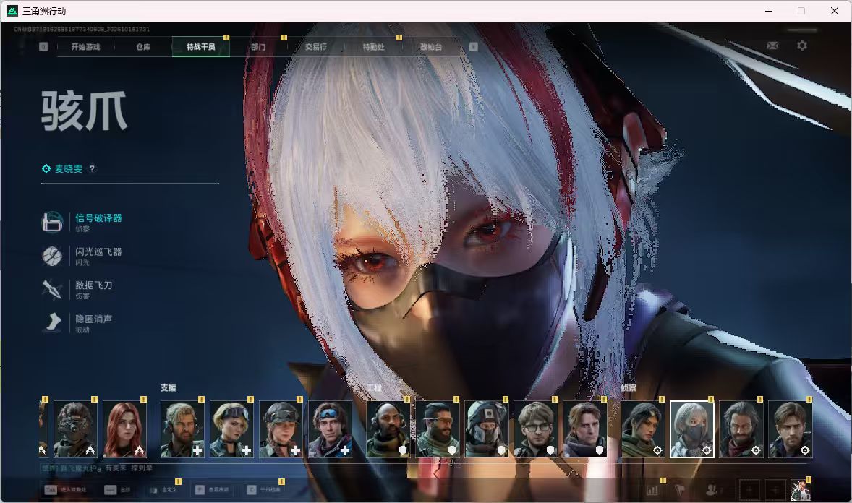The image size is (852, 503).
Task: Select the 特战干员 tab
Action: [x=200, y=47]
